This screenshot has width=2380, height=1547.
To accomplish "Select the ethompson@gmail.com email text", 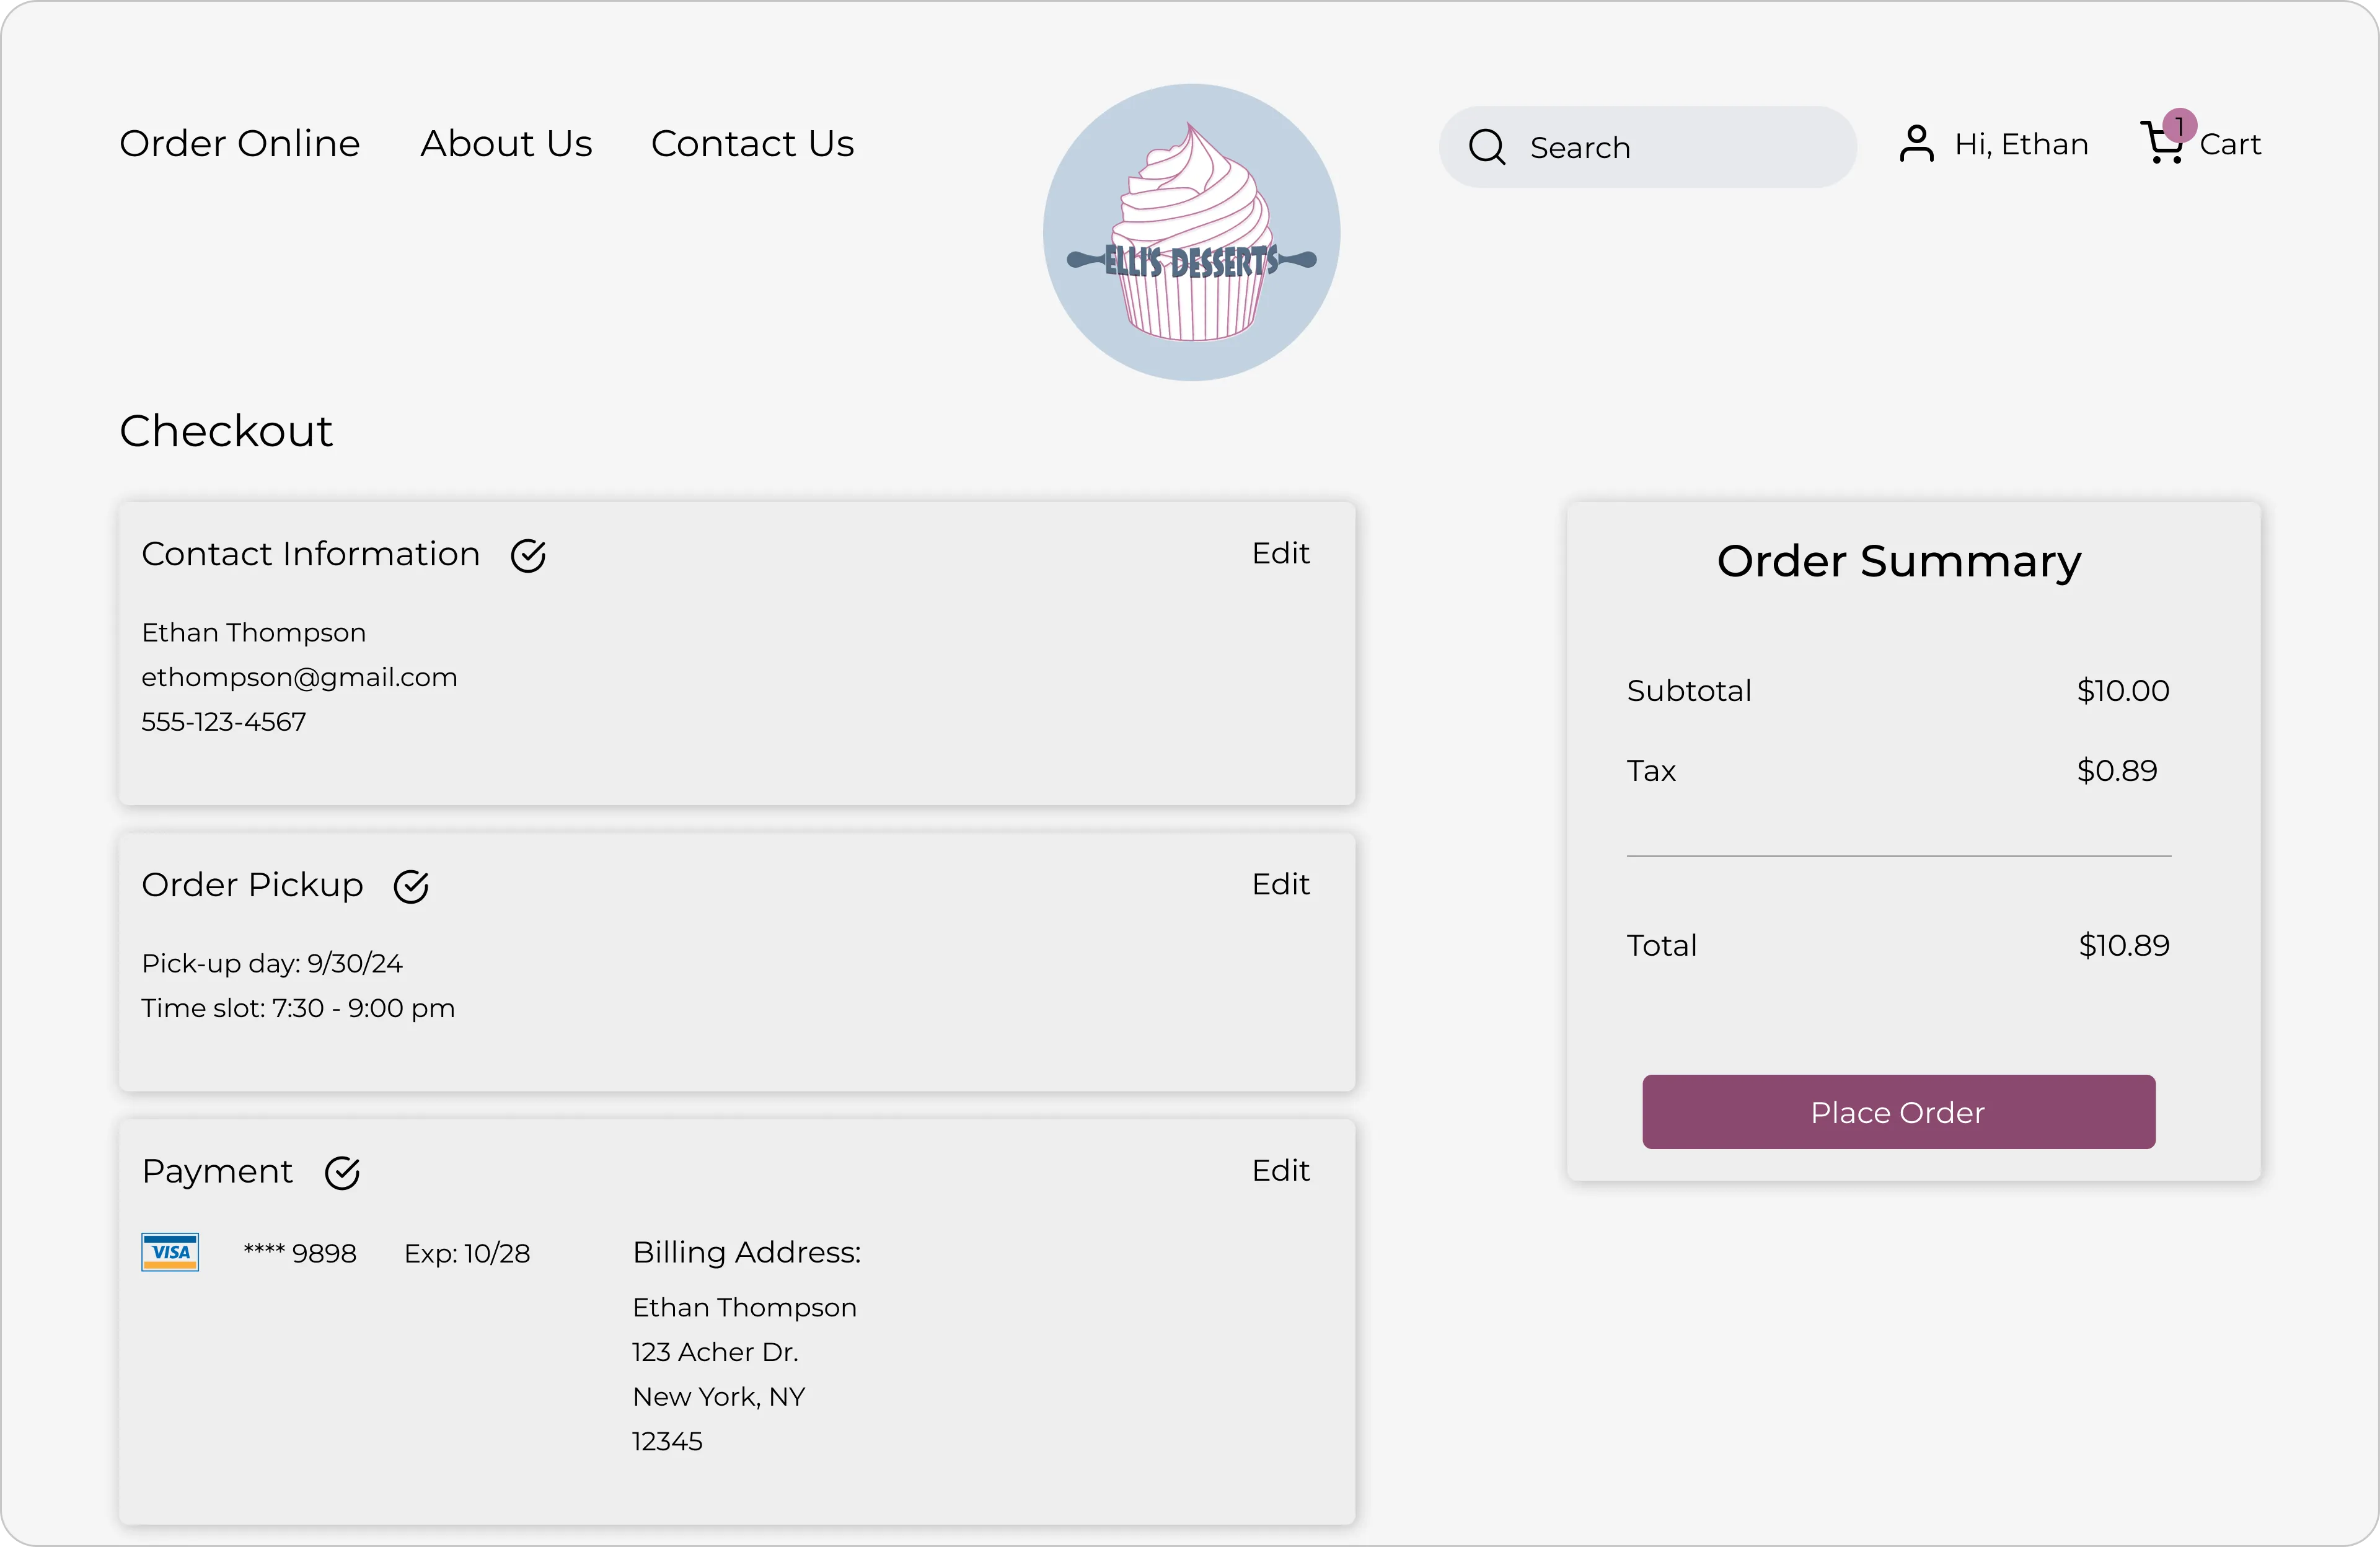I will (299, 677).
